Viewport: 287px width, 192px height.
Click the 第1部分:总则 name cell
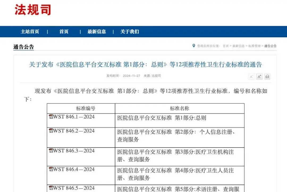(180, 120)
